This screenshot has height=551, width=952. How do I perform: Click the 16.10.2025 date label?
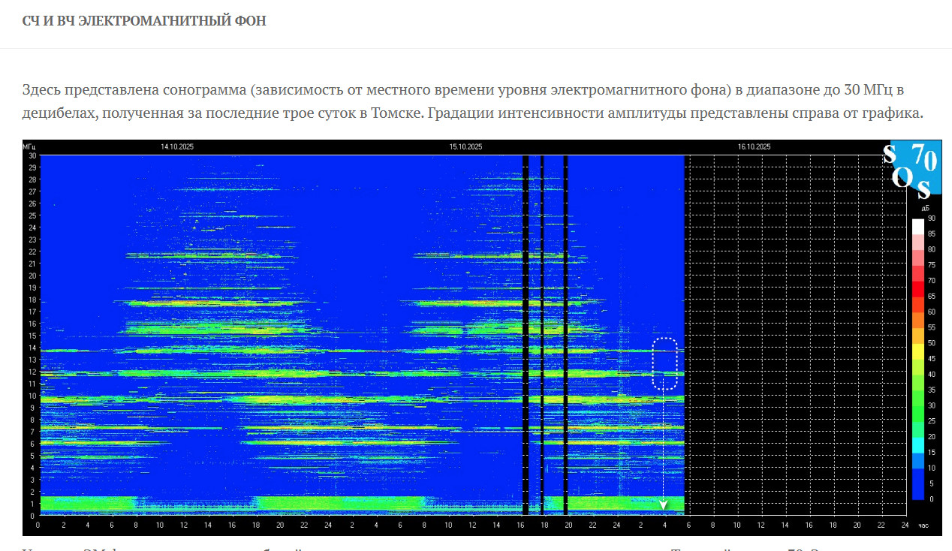coord(754,147)
